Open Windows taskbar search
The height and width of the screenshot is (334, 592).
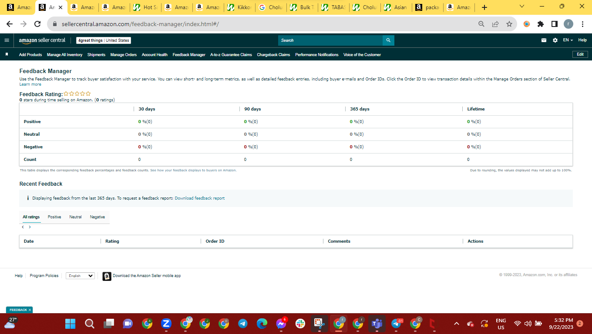coord(89,324)
